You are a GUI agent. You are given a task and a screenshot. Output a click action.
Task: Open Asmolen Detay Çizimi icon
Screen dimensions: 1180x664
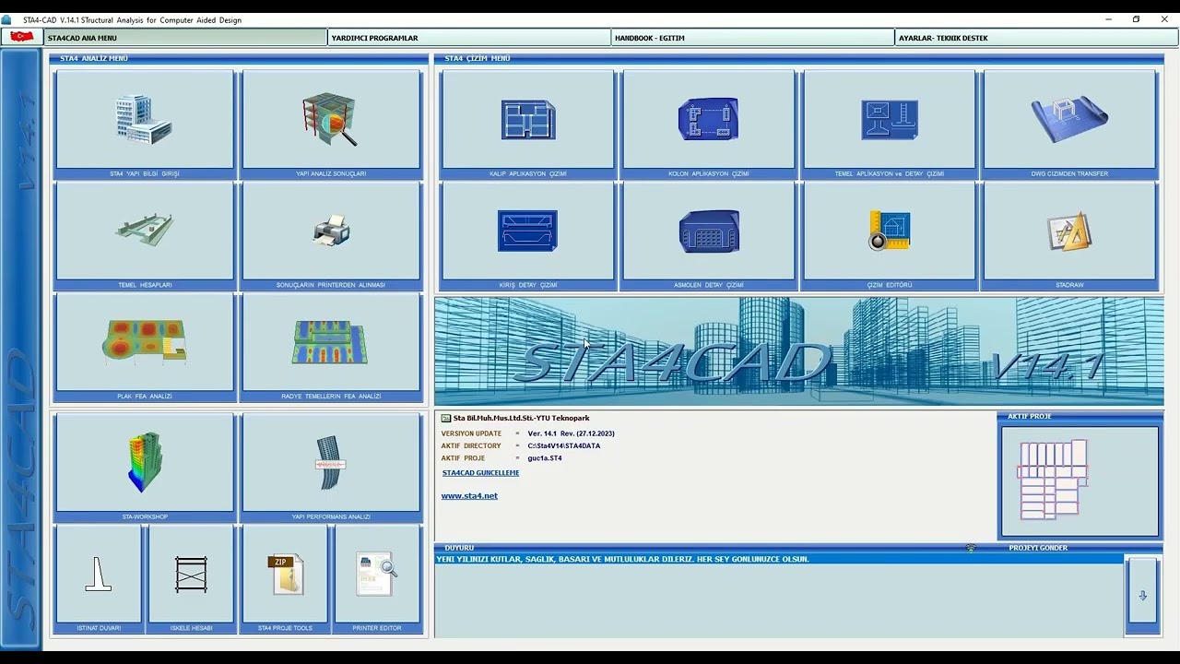(708, 231)
